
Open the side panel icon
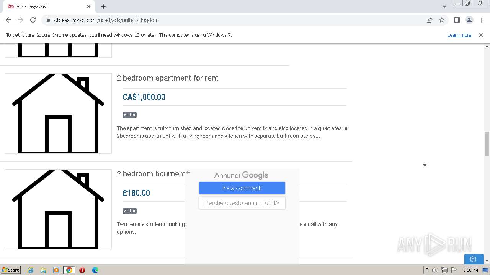(x=457, y=20)
